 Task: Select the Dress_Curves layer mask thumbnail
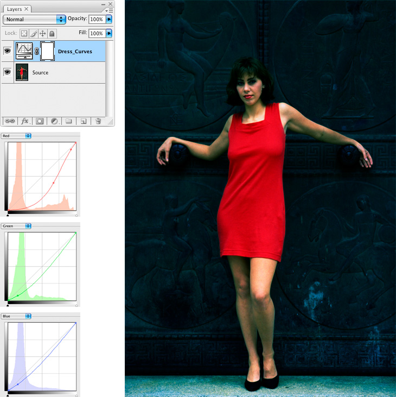[x=48, y=51]
